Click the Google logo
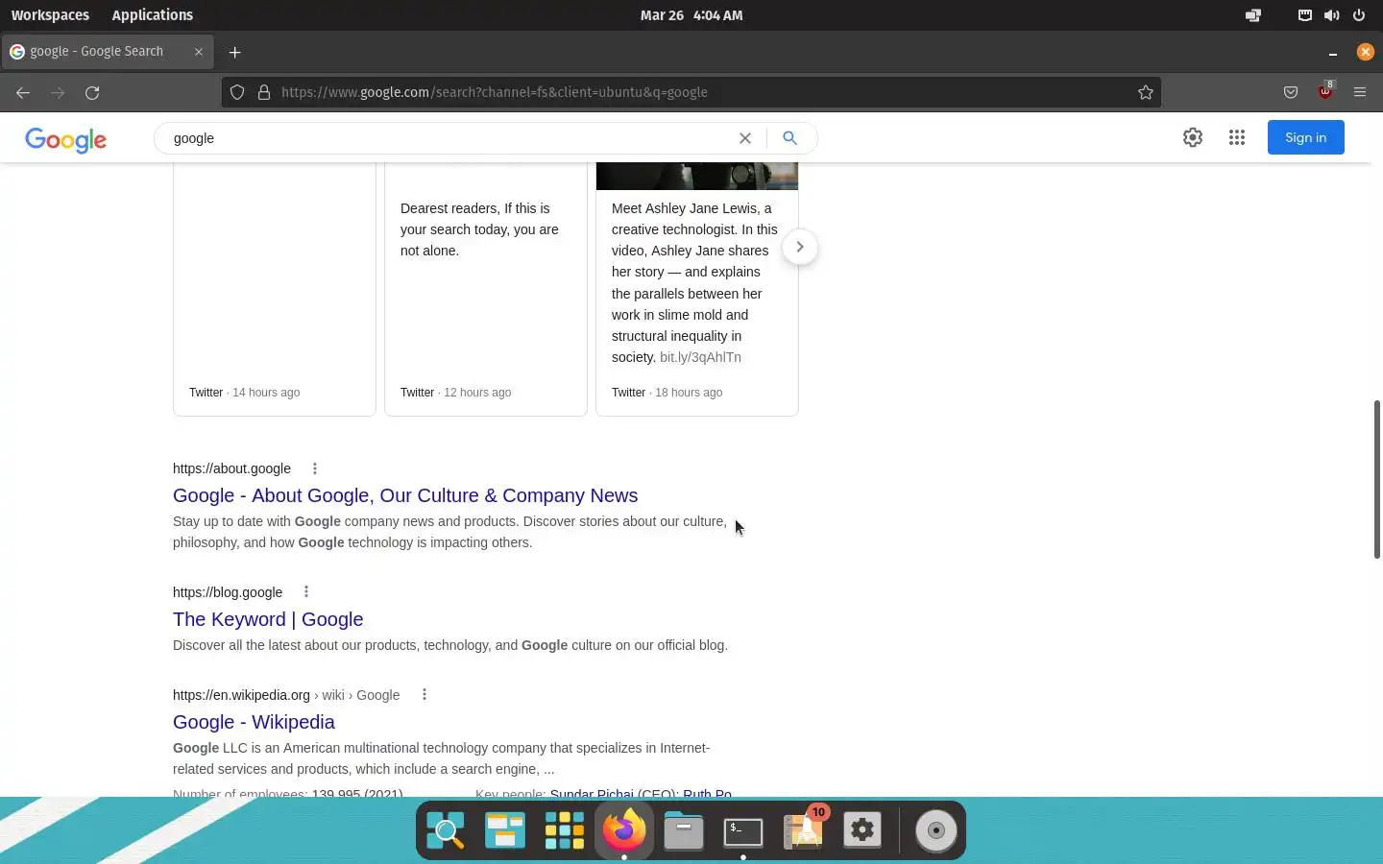The image size is (1383, 864). tap(66, 140)
